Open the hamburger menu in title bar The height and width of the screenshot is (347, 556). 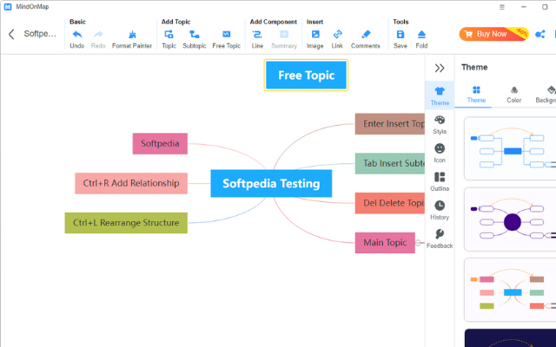pyautogui.click(x=502, y=7)
